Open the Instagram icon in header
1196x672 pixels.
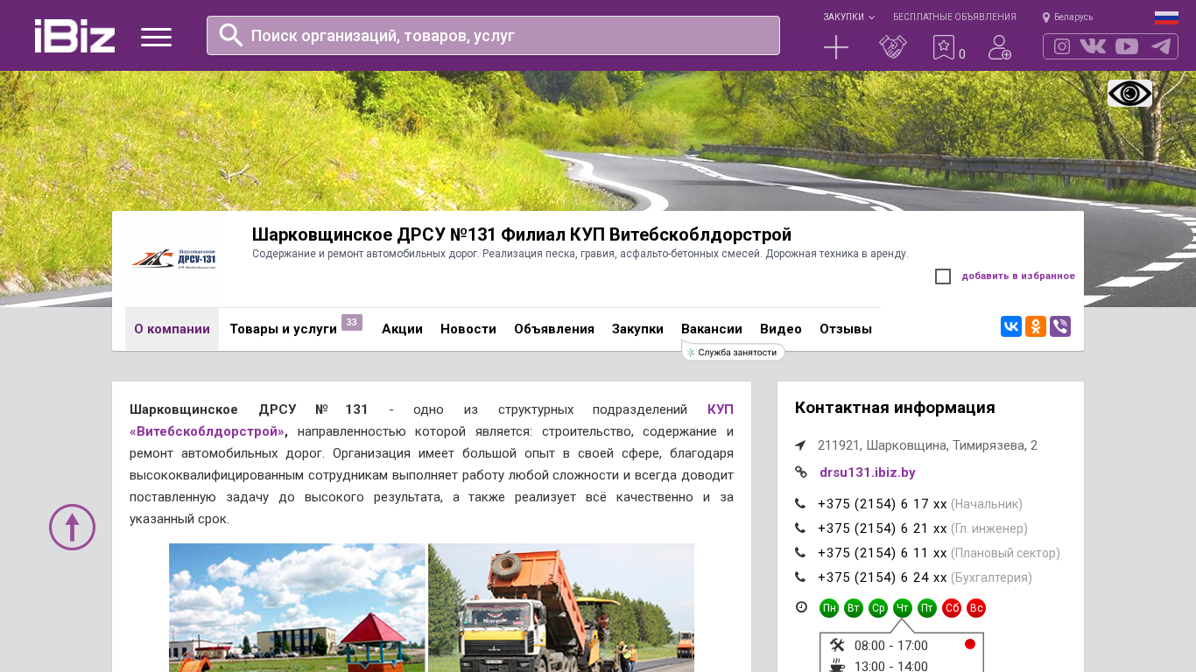tap(1062, 46)
